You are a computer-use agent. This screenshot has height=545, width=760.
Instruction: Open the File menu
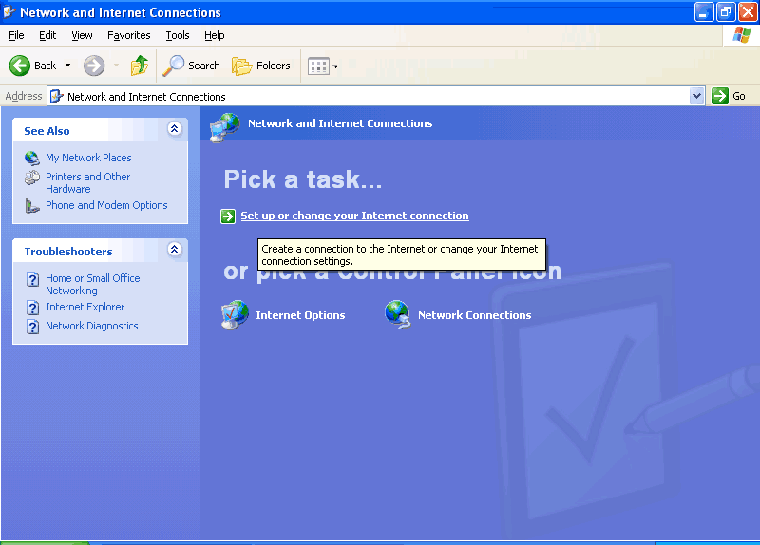click(x=16, y=35)
